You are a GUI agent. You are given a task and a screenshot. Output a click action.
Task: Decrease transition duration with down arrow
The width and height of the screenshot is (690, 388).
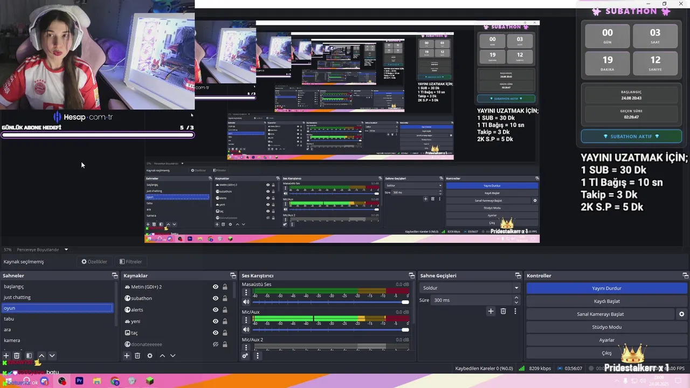coord(516,303)
